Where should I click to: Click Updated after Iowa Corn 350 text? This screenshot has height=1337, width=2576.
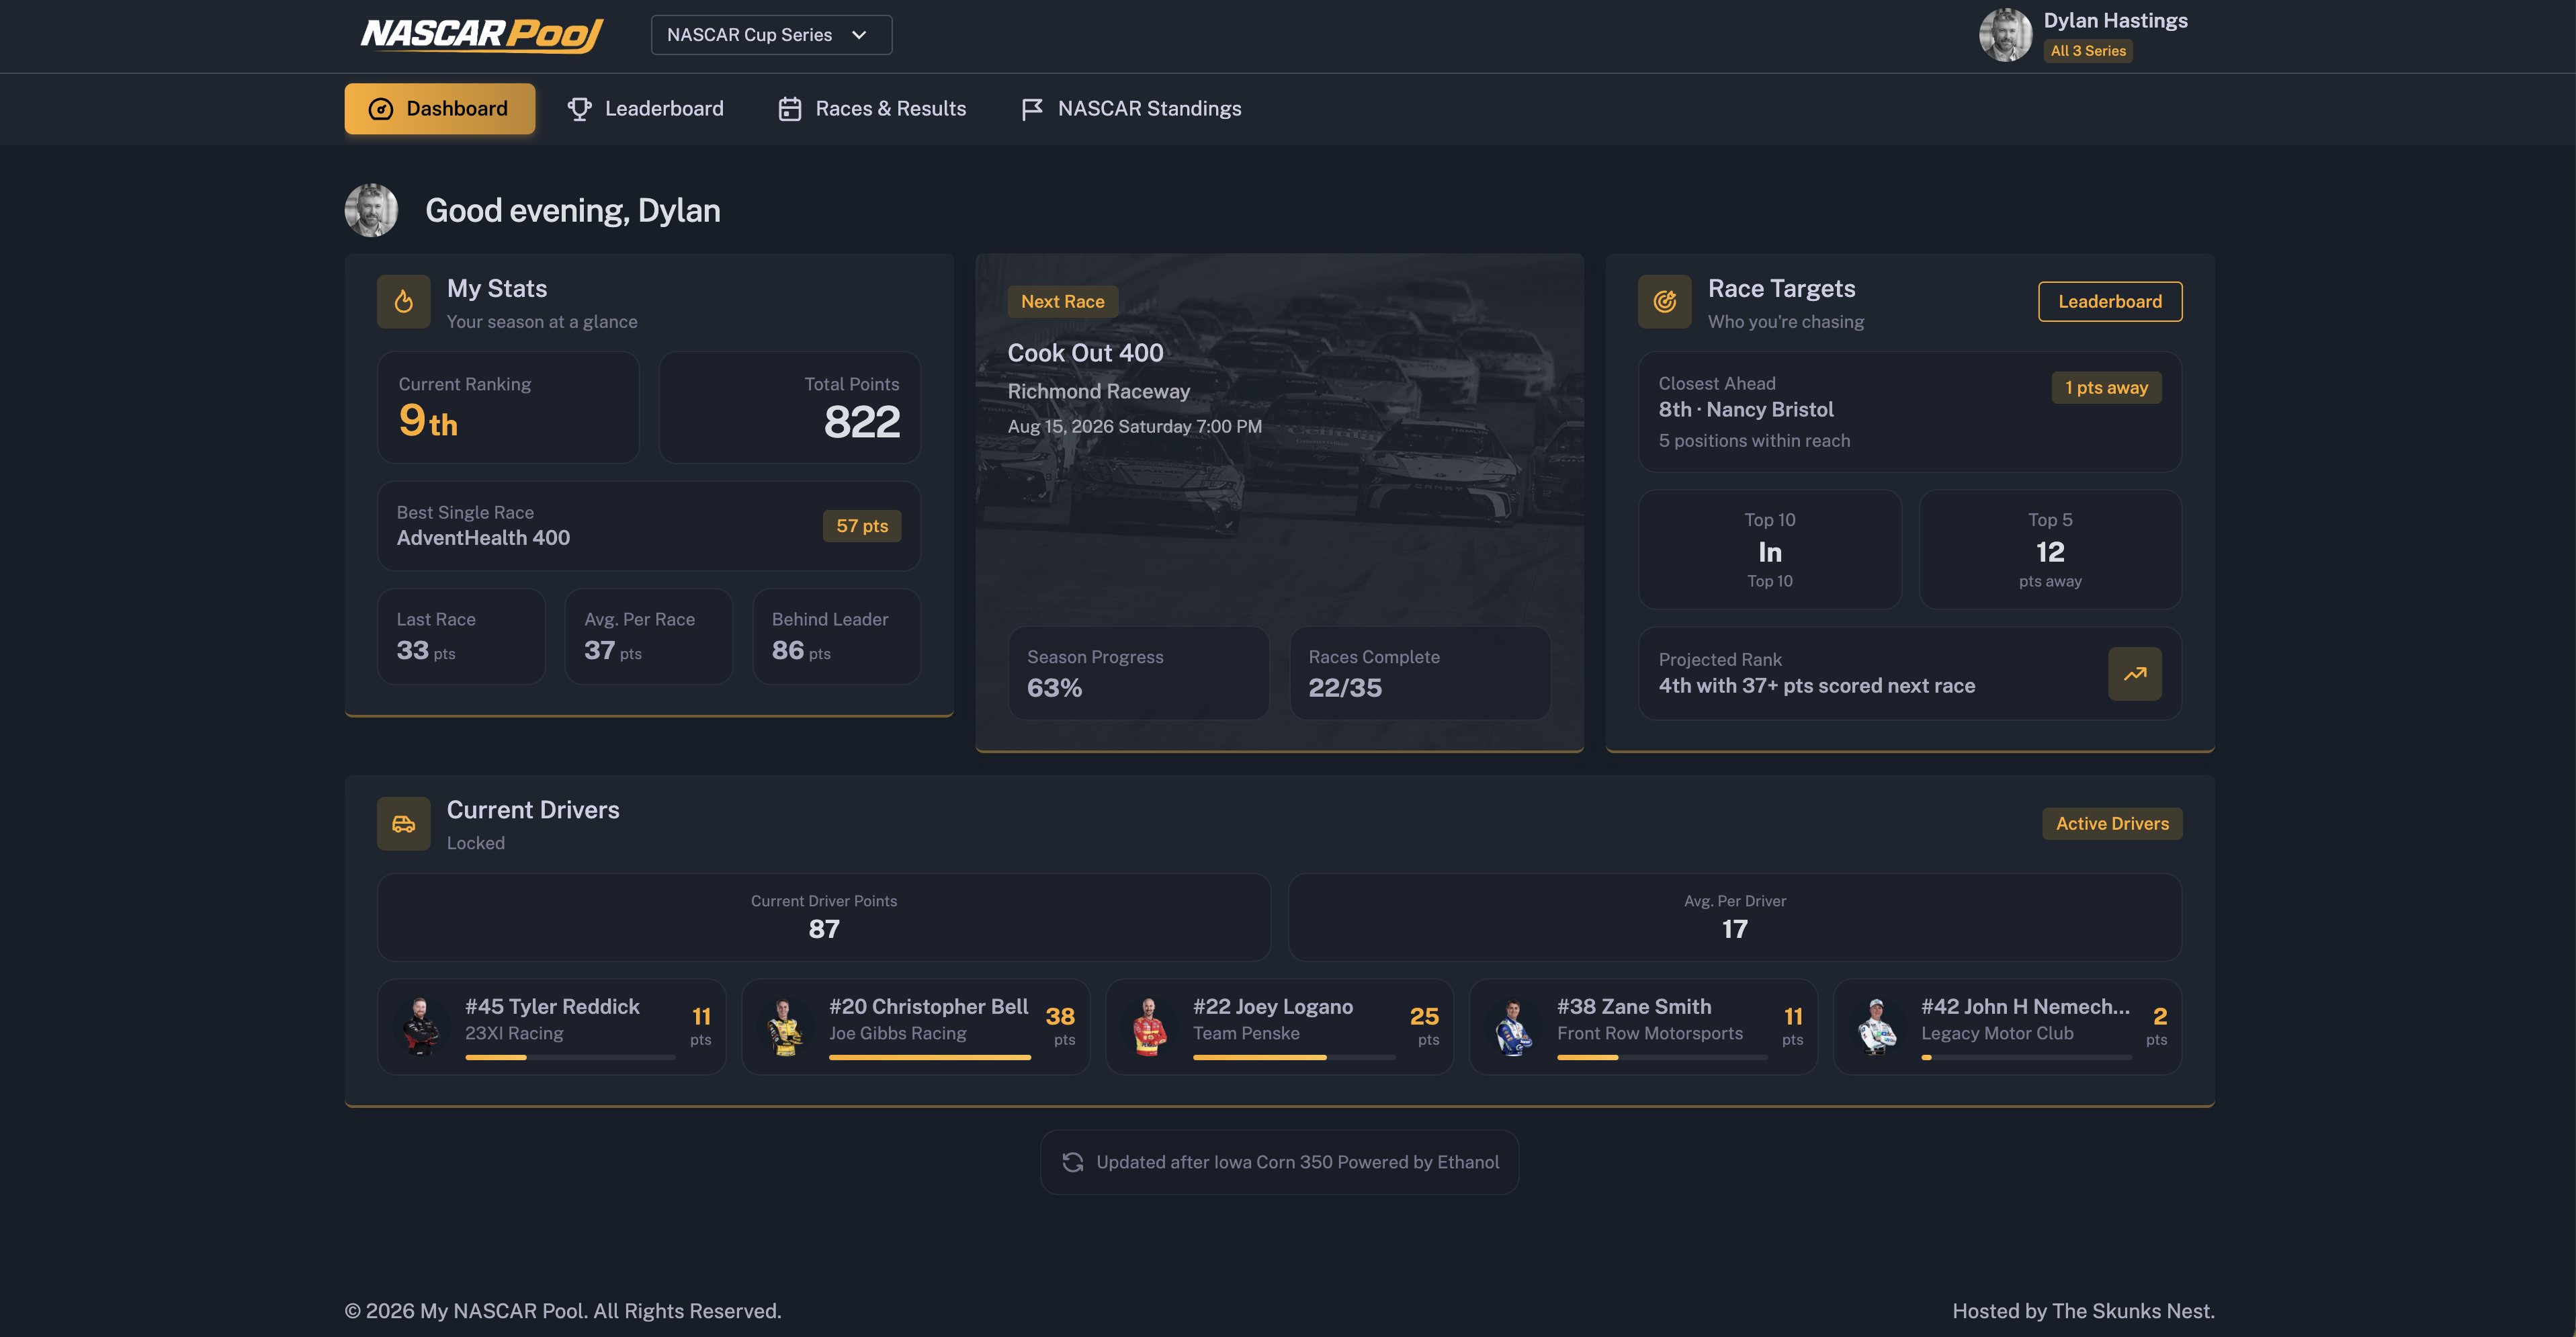pyautogui.click(x=1297, y=1162)
